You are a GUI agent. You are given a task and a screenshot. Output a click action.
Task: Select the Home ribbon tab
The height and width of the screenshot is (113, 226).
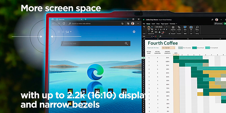[148, 24]
